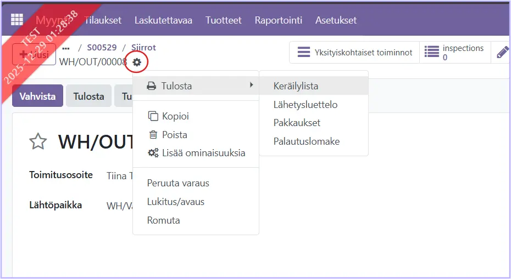The height and width of the screenshot is (279, 511).
Task: Click the pencil edit icon at top right
Action: coord(502,53)
